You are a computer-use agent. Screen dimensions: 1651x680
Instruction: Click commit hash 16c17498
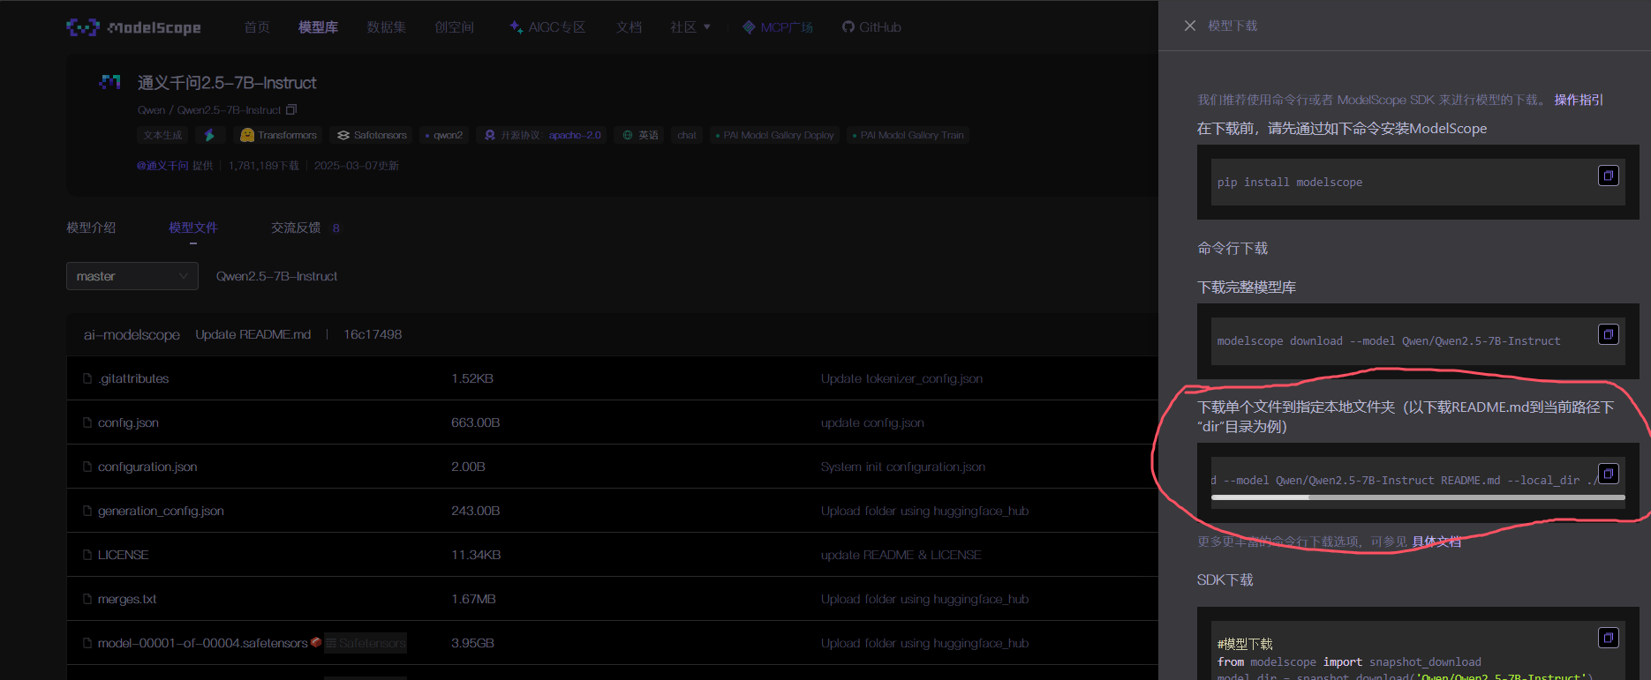(373, 334)
